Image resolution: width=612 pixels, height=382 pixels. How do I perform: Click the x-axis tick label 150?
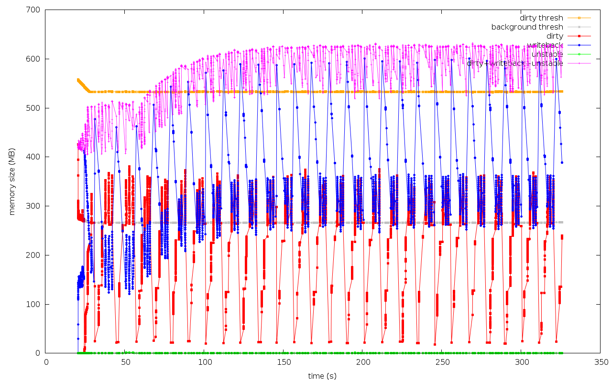point(284,362)
